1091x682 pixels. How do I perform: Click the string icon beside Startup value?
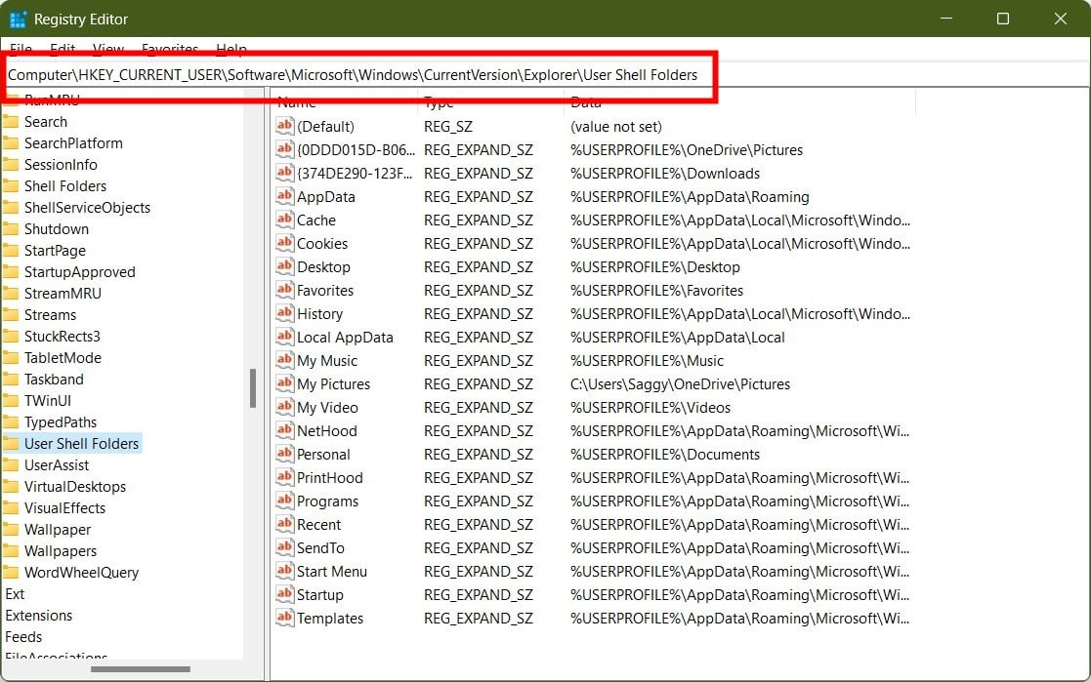point(284,594)
